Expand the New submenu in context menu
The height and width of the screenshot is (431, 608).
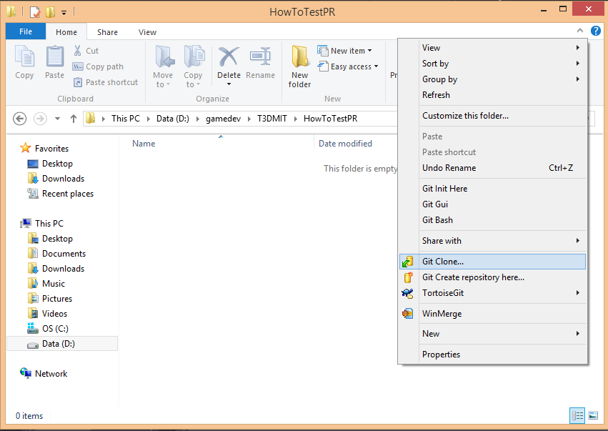pos(492,334)
